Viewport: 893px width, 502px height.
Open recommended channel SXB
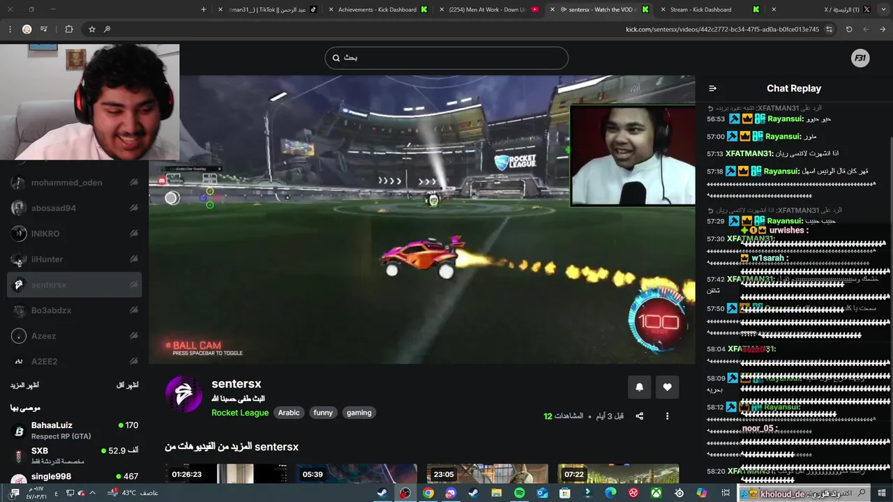pyautogui.click(x=74, y=455)
